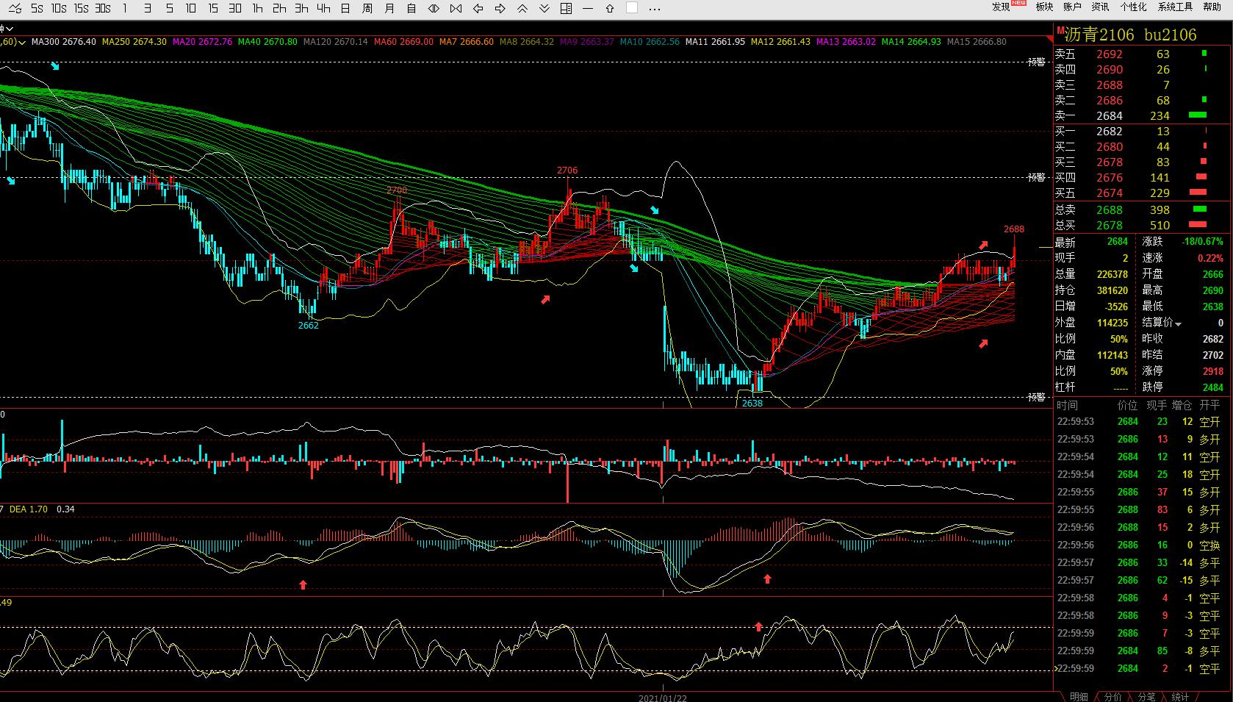
Task: Click the red M marker beside 沥青2106
Action: pyautogui.click(x=1060, y=29)
